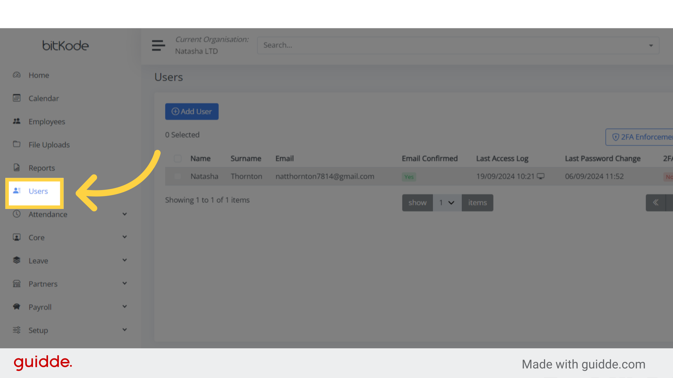Image resolution: width=673 pixels, height=378 pixels.
Task: Click the Home dashboard icon
Action: click(x=17, y=75)
